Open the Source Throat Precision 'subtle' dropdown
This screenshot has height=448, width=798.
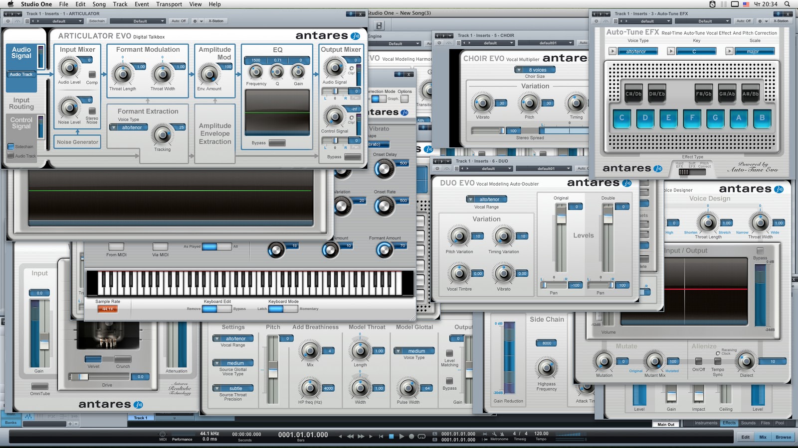(233, 388)
